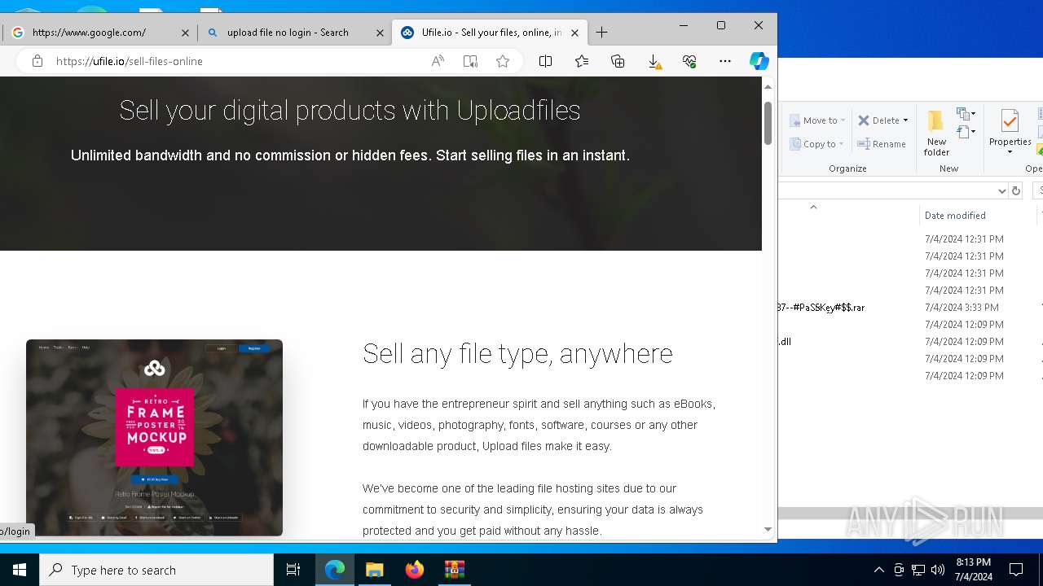
Task: Click the browser vertical scrollbar thumb
Action: 768,124
